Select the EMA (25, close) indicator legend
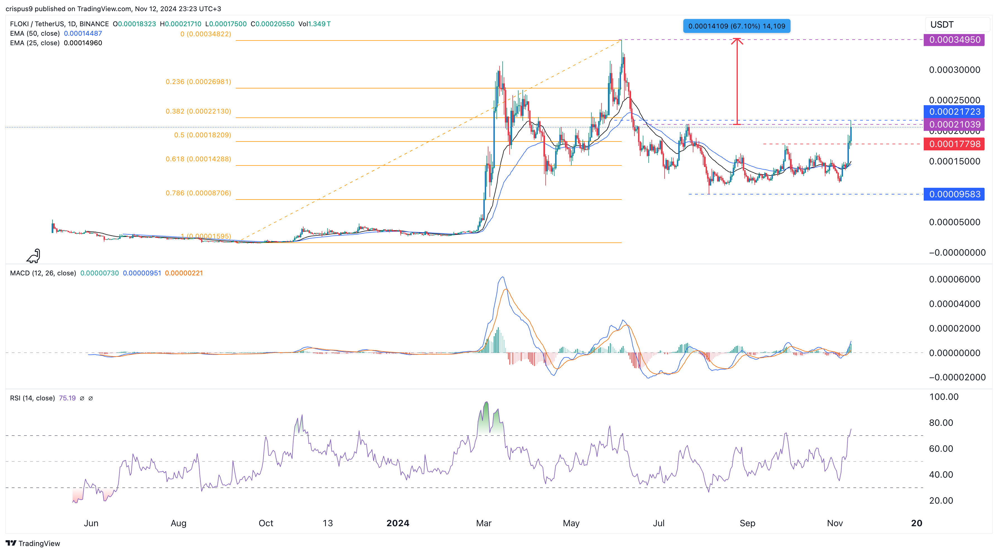This screenshot has width=998, height=553. pos(35,43)
